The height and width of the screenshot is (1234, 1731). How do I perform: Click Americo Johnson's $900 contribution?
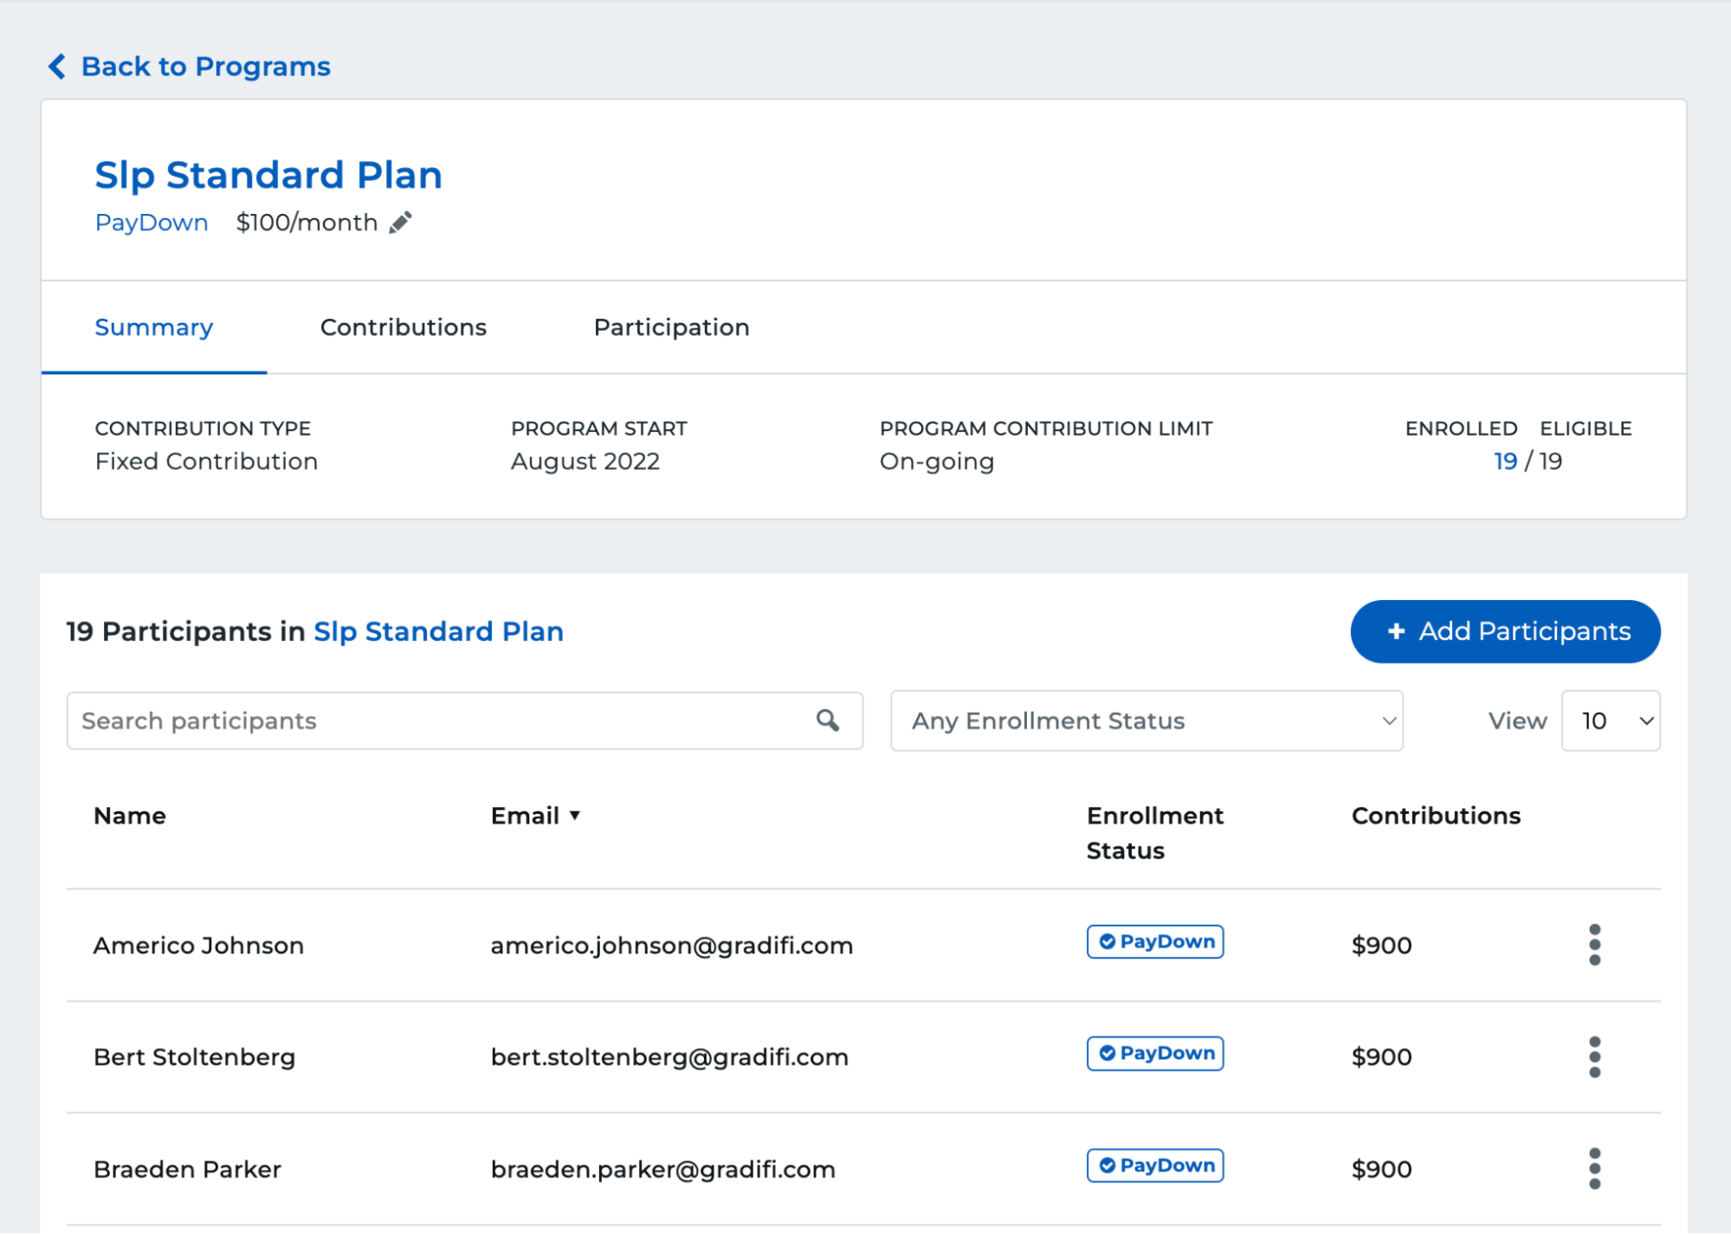pos(1382,945)
